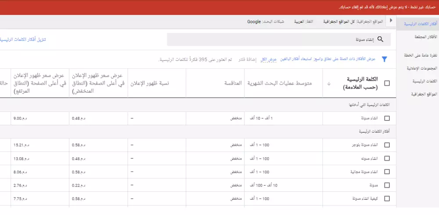
Task: Sort by متوسط عمليات البحث الشهرية column
Action: pyautogui.click(x=279, y=83)
